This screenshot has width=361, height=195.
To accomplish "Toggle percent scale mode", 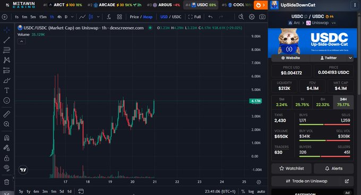I will click(243, 191).
